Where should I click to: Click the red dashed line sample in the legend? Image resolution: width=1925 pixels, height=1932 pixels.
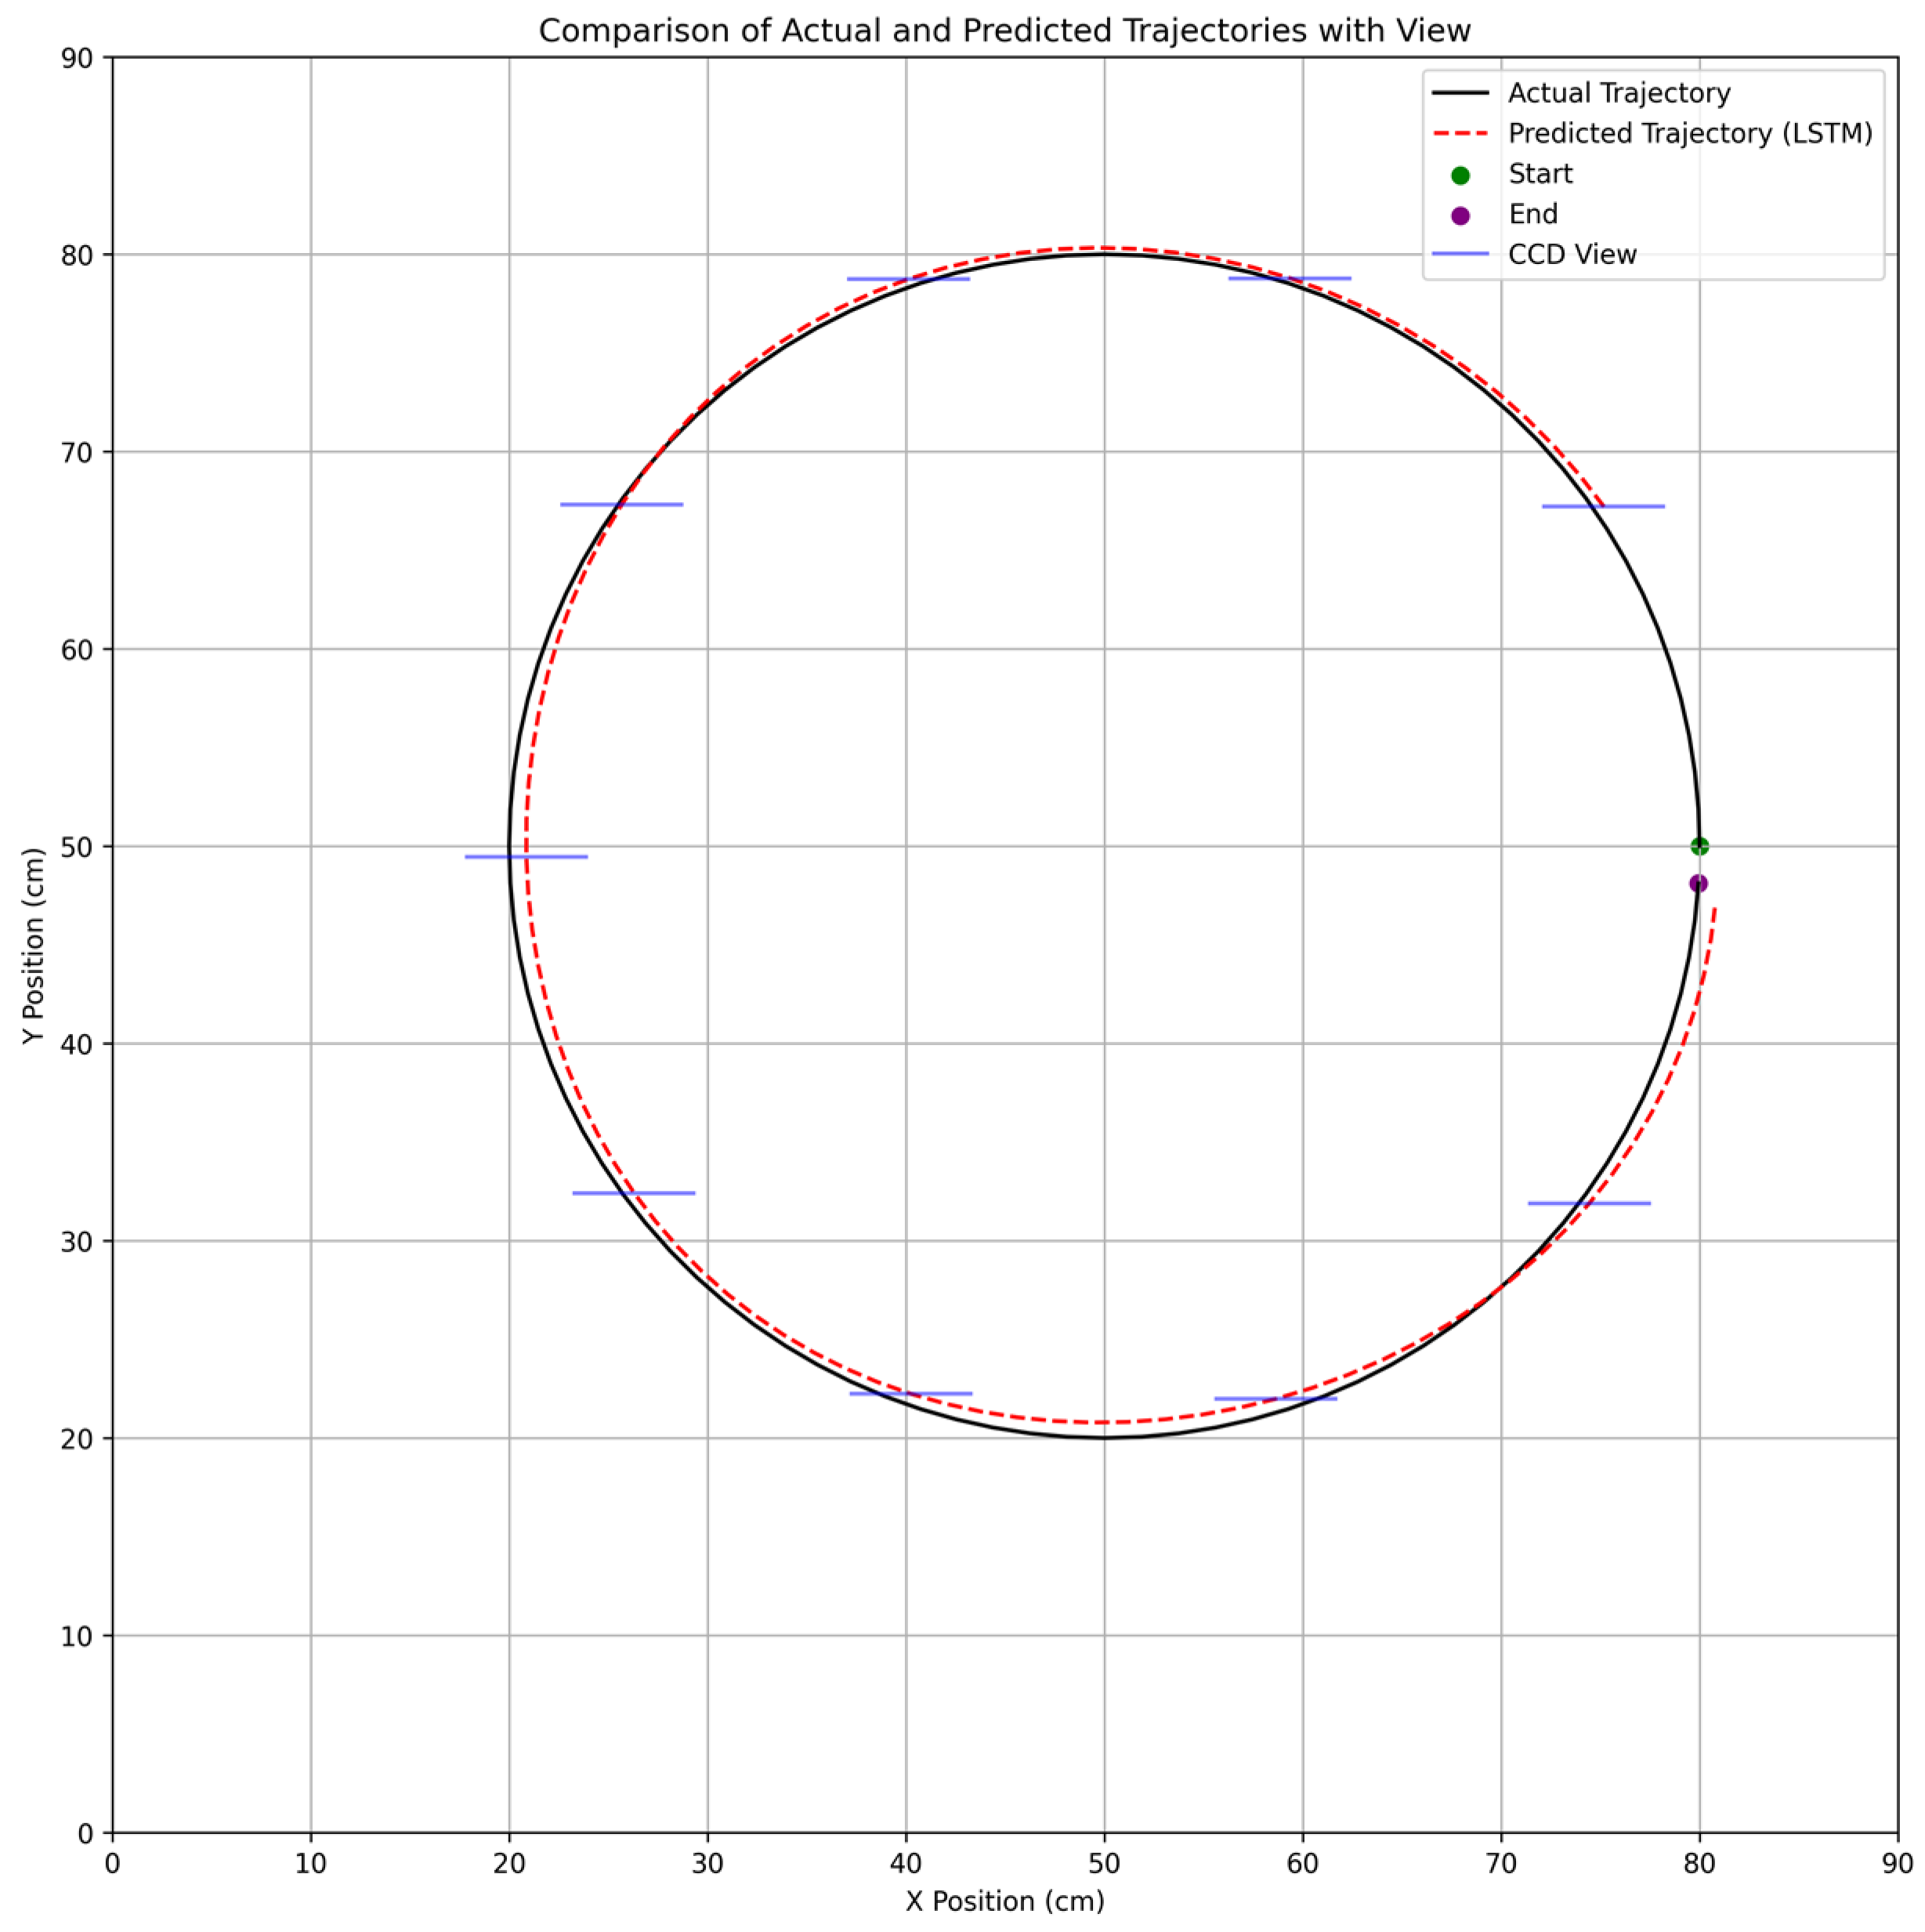tap(1460, 134)
